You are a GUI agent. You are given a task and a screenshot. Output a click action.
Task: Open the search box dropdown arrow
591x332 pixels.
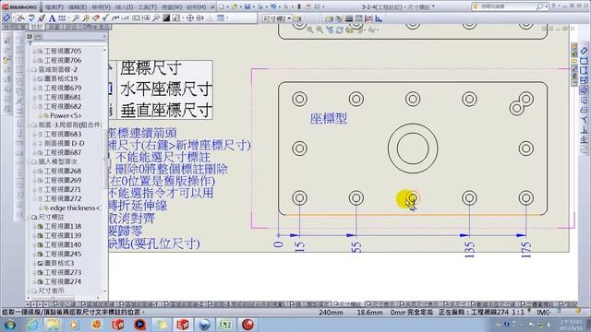coord(546,6)
